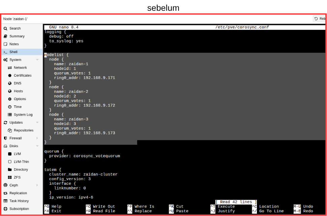Click the Search magnifier icon in sidebar

tap(5, 29)
